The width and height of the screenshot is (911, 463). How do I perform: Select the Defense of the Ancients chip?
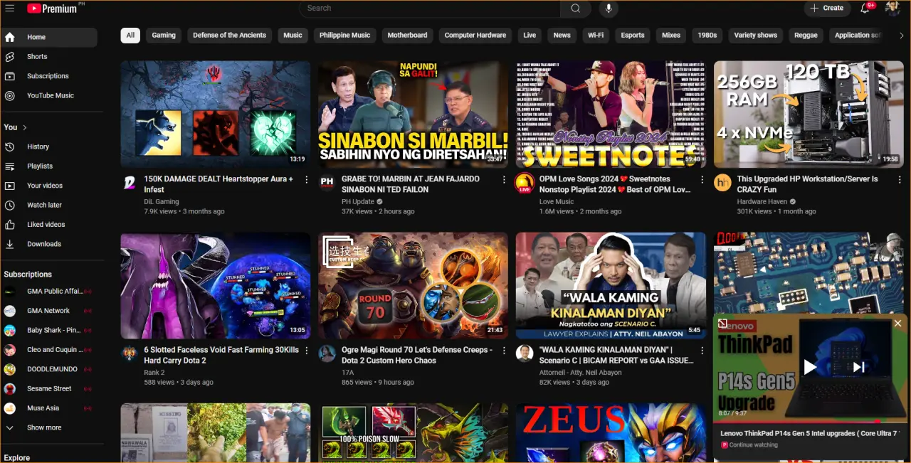229,36
